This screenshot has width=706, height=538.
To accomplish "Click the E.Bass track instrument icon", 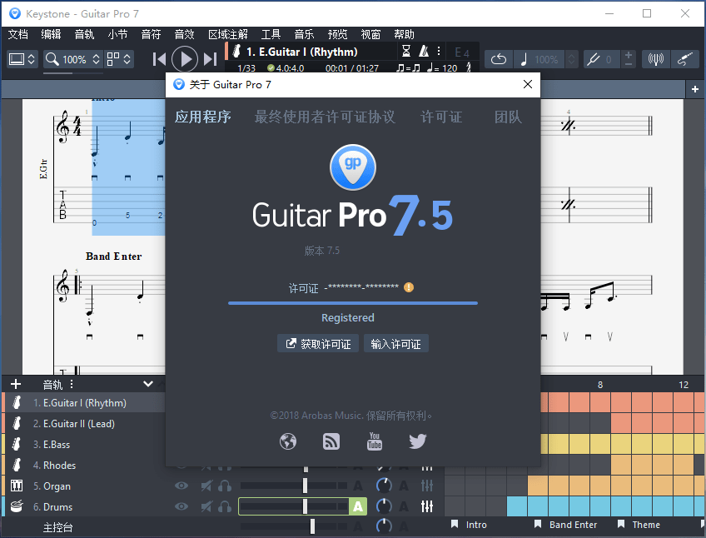I will click(x=16, y=444).
